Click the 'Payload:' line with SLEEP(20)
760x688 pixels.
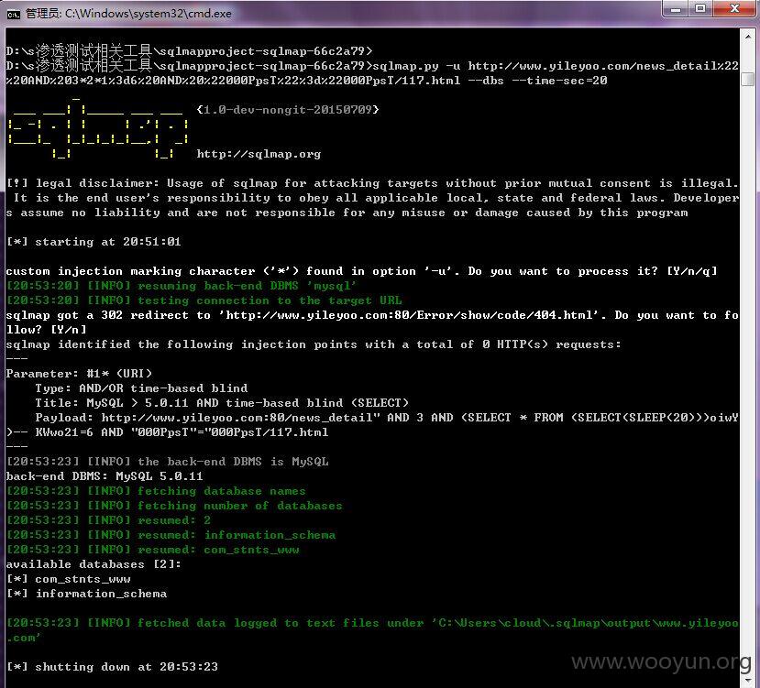(387, 418)
